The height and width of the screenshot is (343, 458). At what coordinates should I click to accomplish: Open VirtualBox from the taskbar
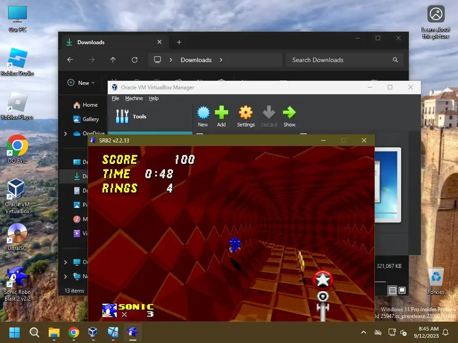click(93, 332)
